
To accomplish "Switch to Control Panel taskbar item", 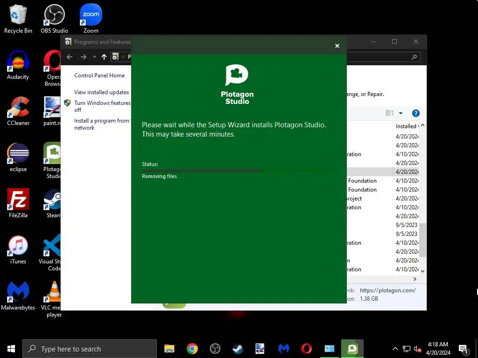I will [x=329, y=349].
